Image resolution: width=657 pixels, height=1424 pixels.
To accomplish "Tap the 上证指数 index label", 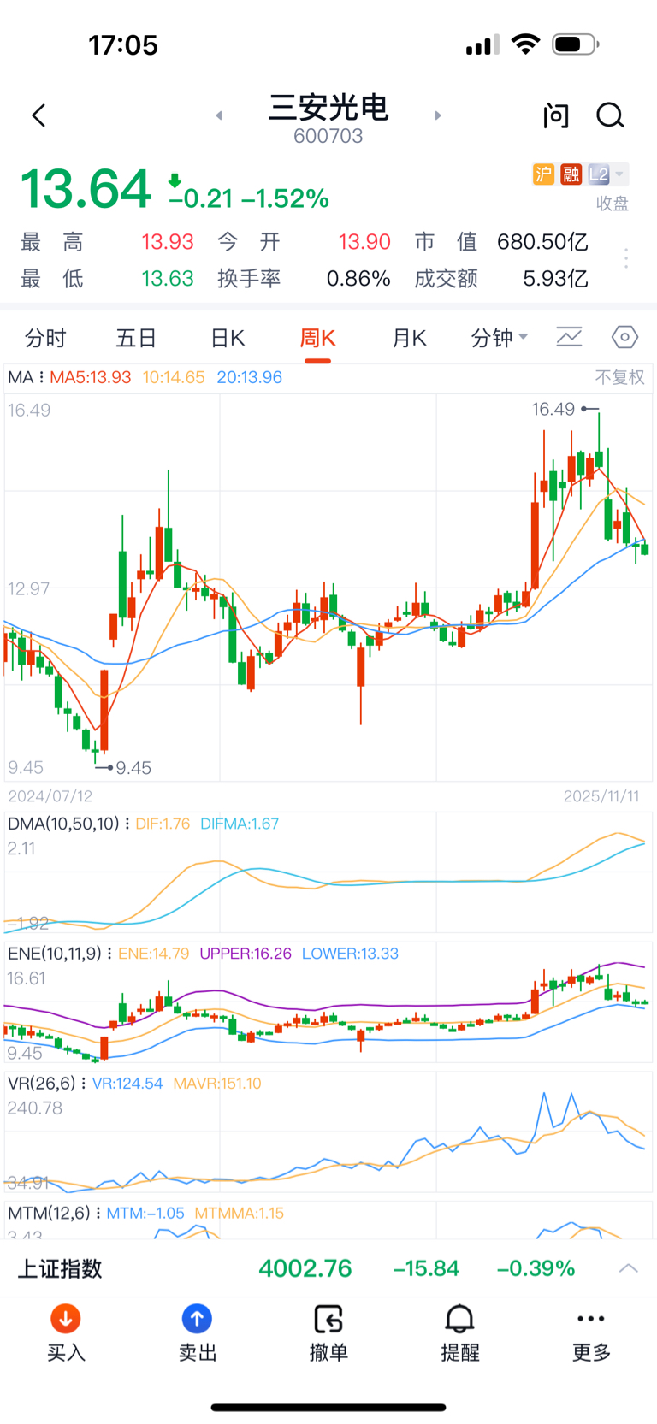I will pos(60,1268).
